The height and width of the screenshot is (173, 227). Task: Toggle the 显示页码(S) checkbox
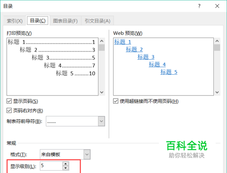[x=9, y=101]
